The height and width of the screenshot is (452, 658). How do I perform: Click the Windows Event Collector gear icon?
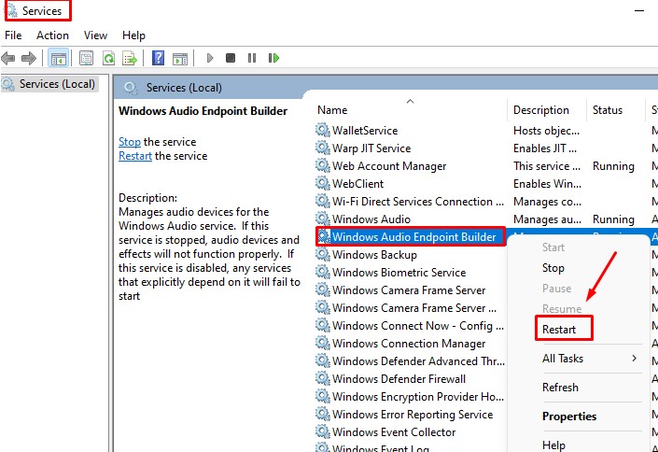[x=323, y=431]
